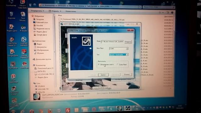Open Изображения library in sidebar
Viewport: 201px width, 113px height.
41,50
